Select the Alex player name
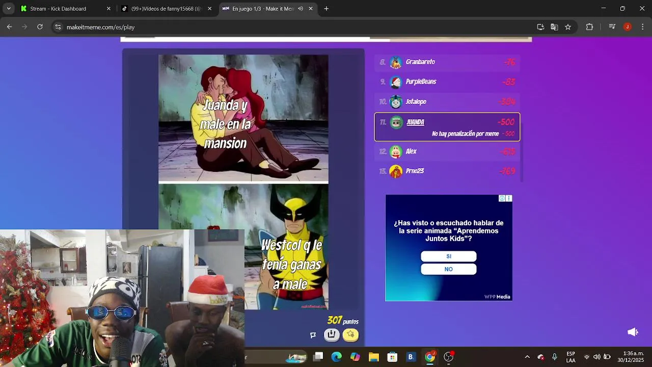This screenshot has width=652, height=367. point(411,151)
